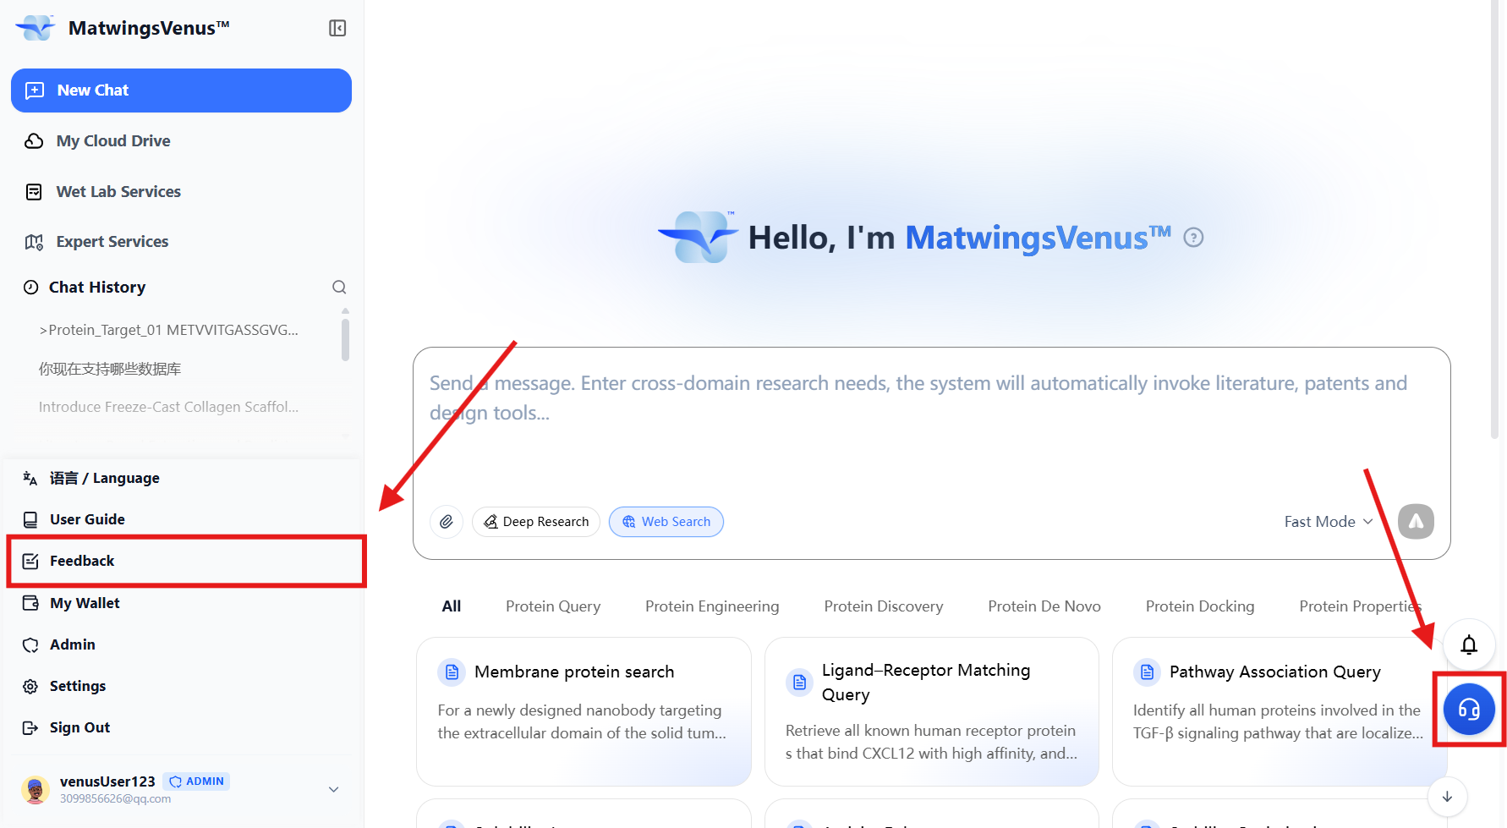Sign Out of the account
The width and height of the screenshot is (1507, 828).
79,727
